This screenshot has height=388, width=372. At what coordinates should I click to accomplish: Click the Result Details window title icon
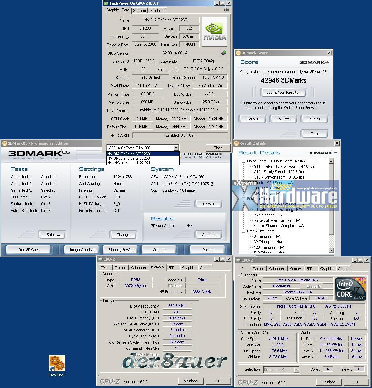[236, 143]
